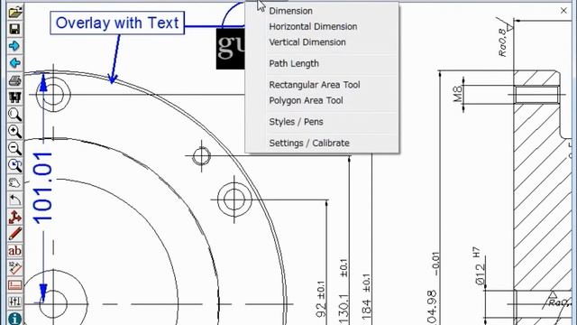Image resolution: width=577 pixels, height=325 pixels.
Task: Select Path Length in the menu
Action: tap(294, 64)
